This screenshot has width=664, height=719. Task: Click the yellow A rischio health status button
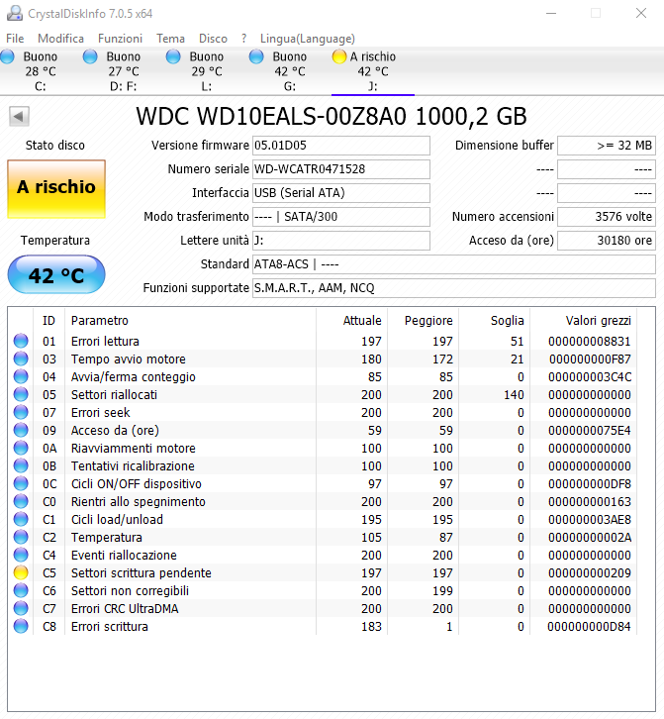click(x=56, y=188)
